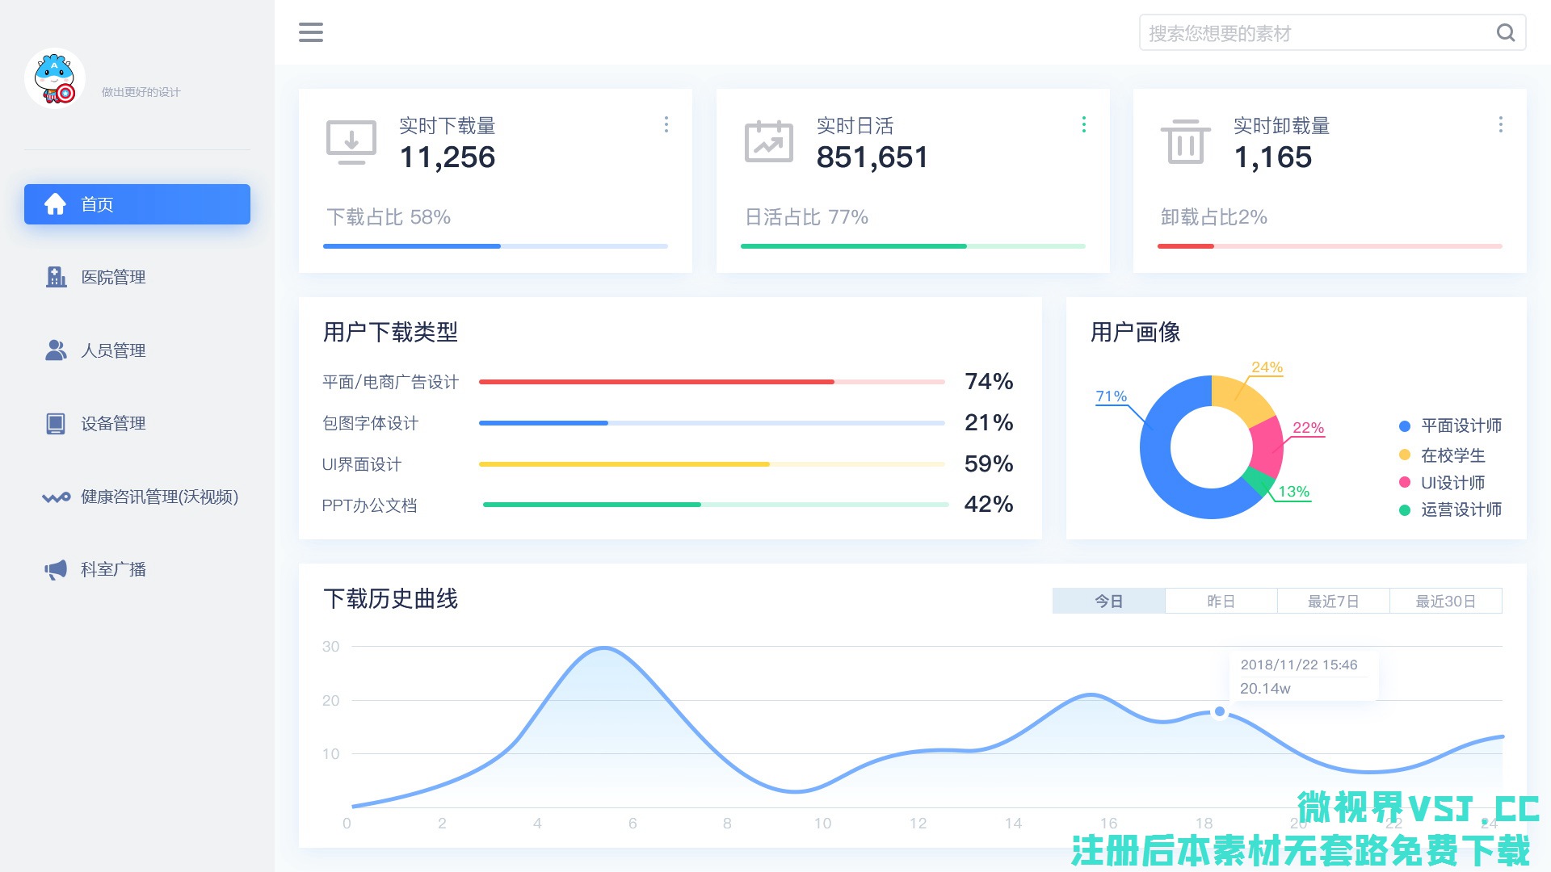The width and height of the screenshot is (1551, 872).
Task: Click the real-time uninstall trash icon
Action: [x=1185, y=141]
